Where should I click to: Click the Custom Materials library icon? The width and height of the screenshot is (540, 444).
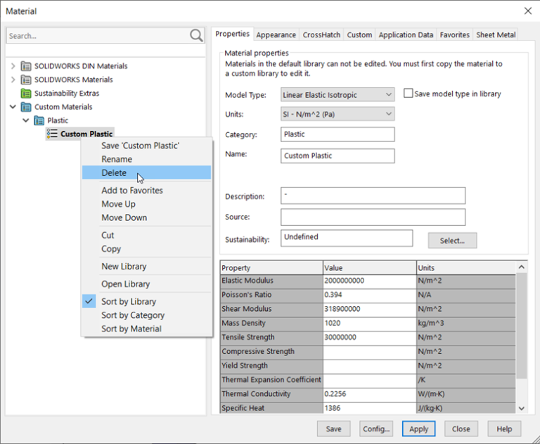pos(27,107)
